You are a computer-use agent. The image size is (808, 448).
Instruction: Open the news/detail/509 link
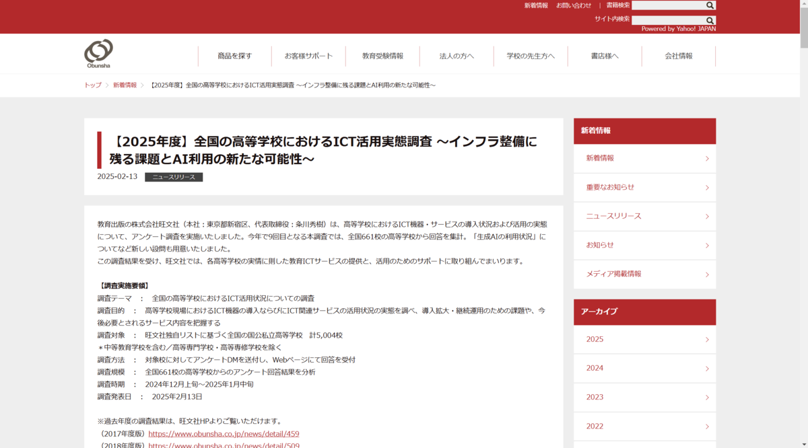point(224,445)
